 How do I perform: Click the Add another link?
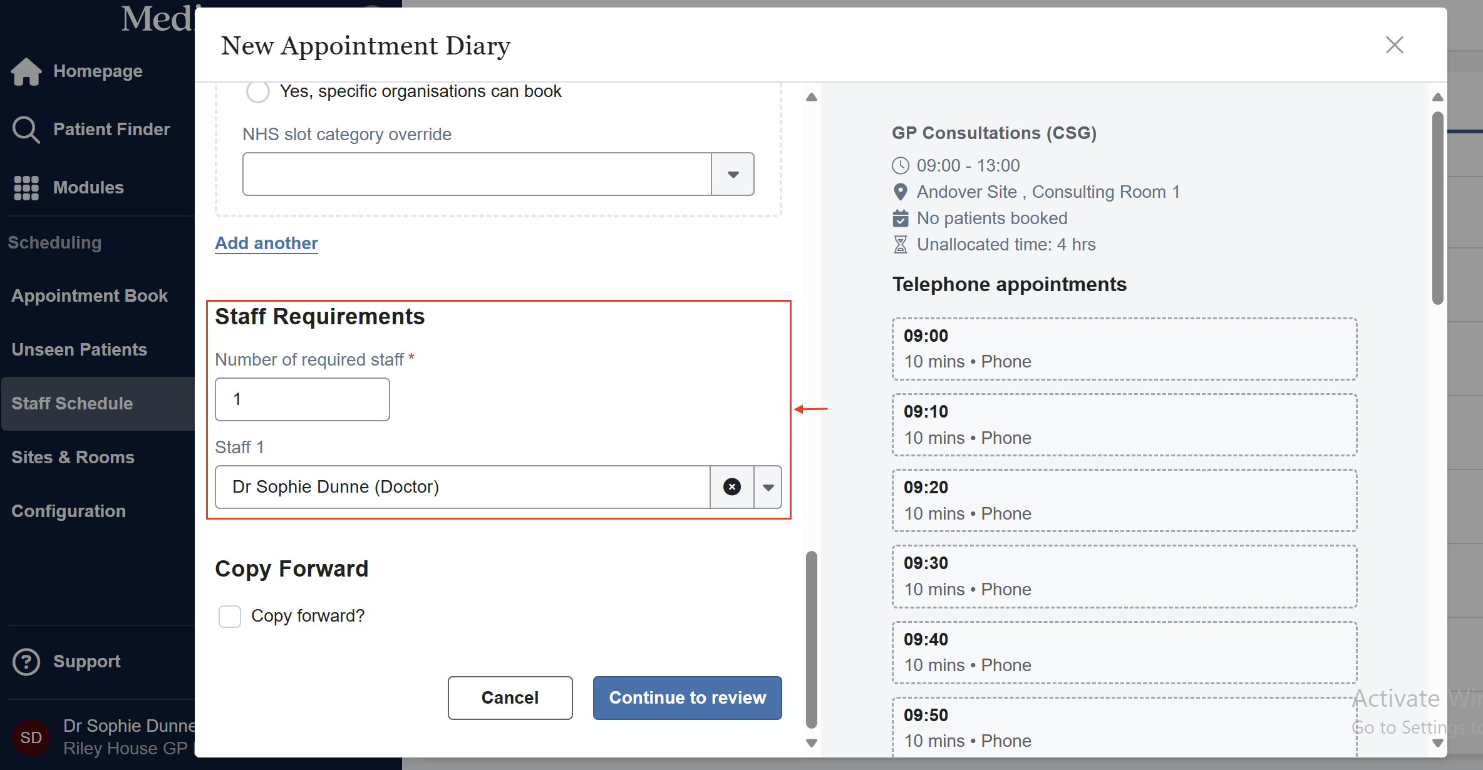coord(266,244)
